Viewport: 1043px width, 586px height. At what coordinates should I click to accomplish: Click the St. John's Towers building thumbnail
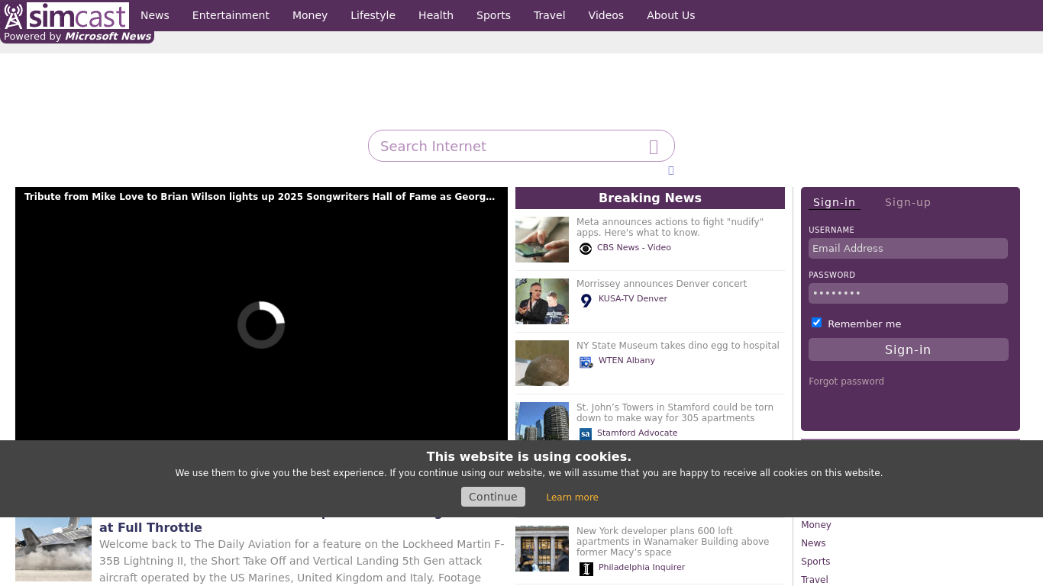click(x=542, y=421)
